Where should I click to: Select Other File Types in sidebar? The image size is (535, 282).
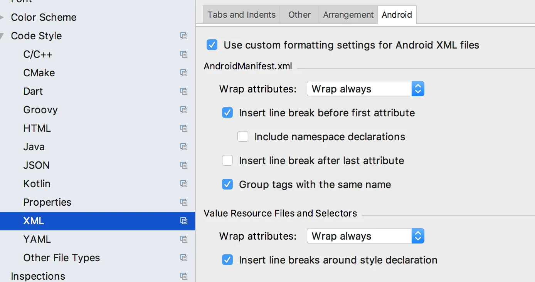point(61,258)
